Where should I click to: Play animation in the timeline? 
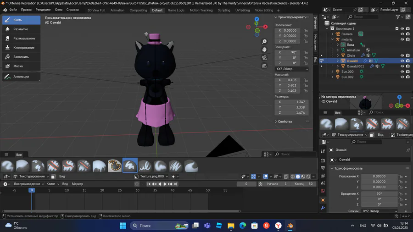pyautogui.click(x=165, y=184)
